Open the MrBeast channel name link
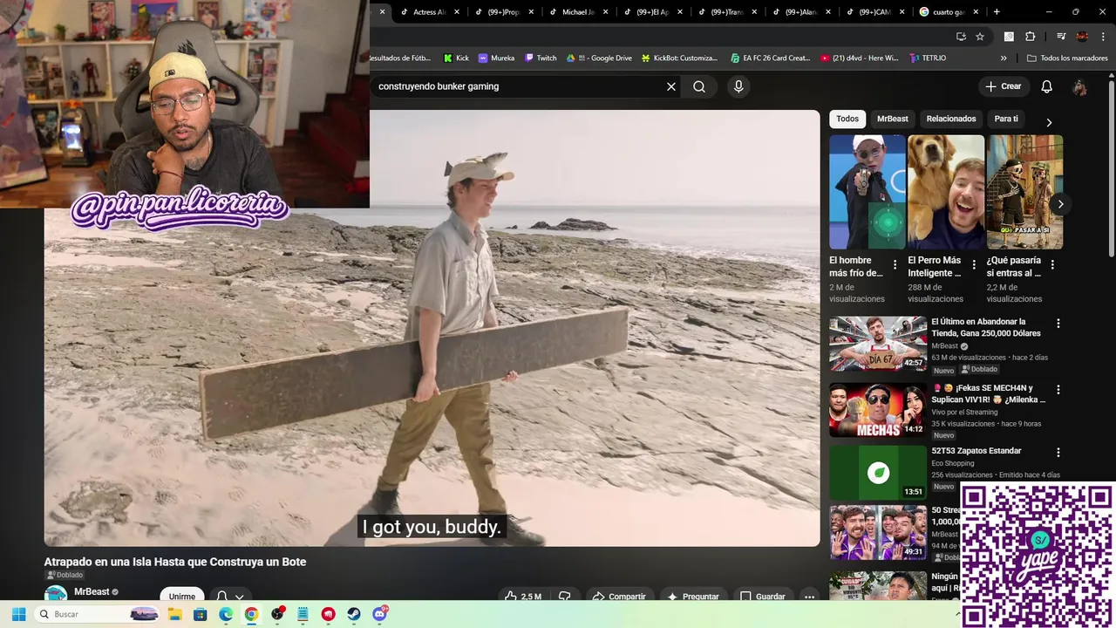Image resolution: width=1116 pixels, height=628 pixels. coord(92,591)
